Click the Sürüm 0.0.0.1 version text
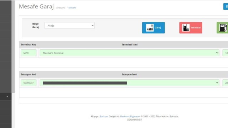The width and height of the screenshot is (228, 128). 135,119
